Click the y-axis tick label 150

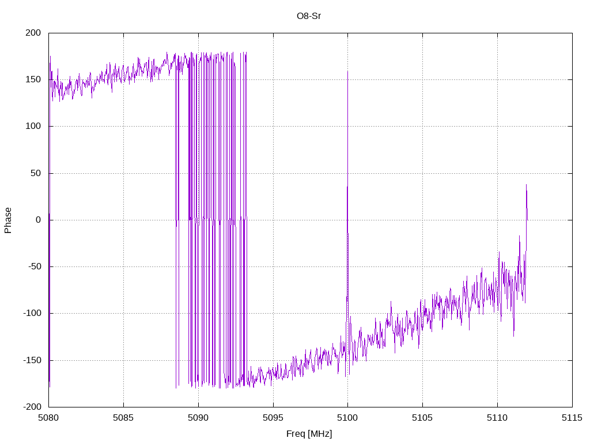point(33,79)
